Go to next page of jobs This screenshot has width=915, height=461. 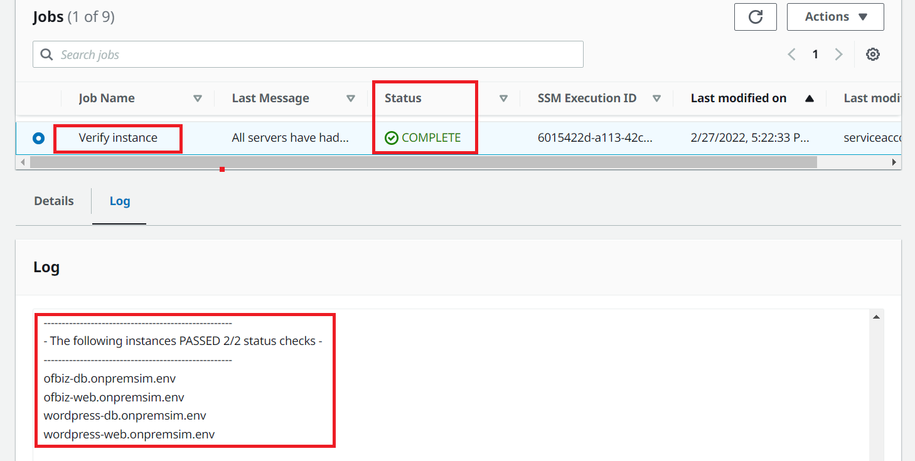(x=838, y=55)
